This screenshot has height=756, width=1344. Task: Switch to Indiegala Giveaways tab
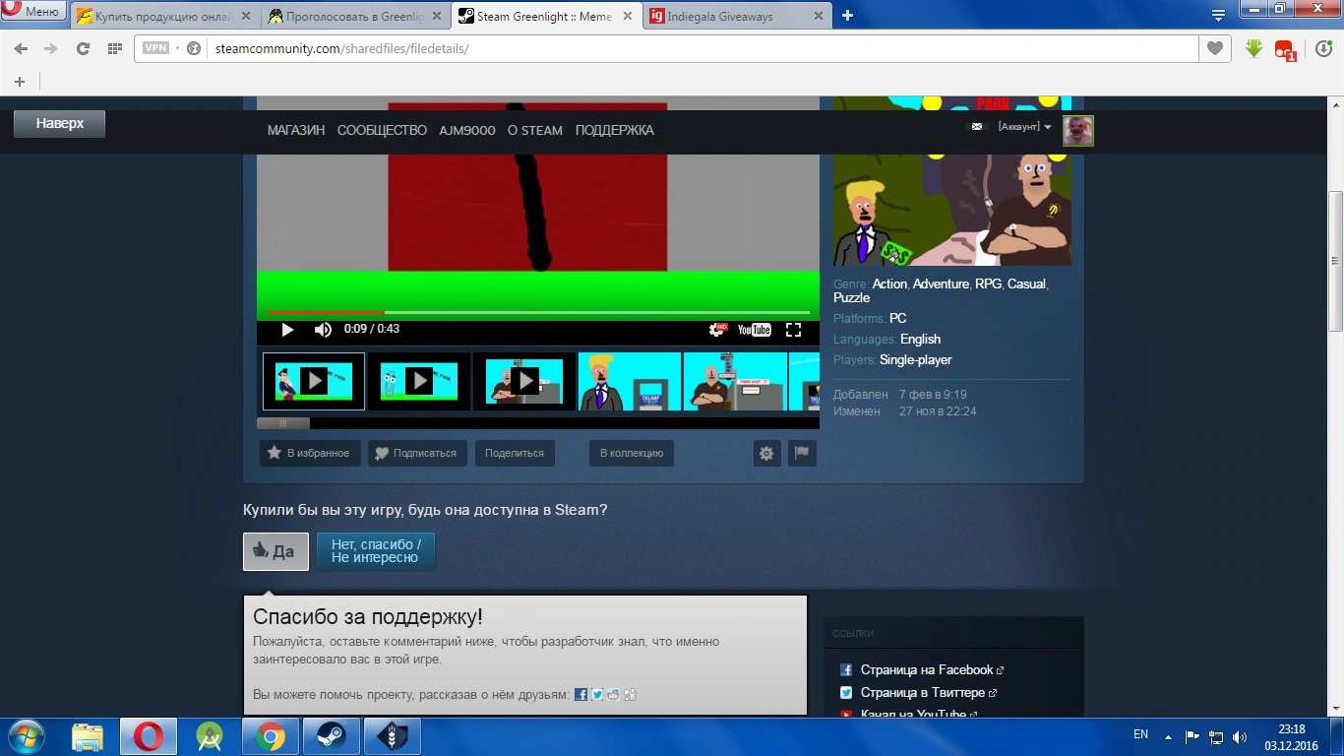(737, 16)
